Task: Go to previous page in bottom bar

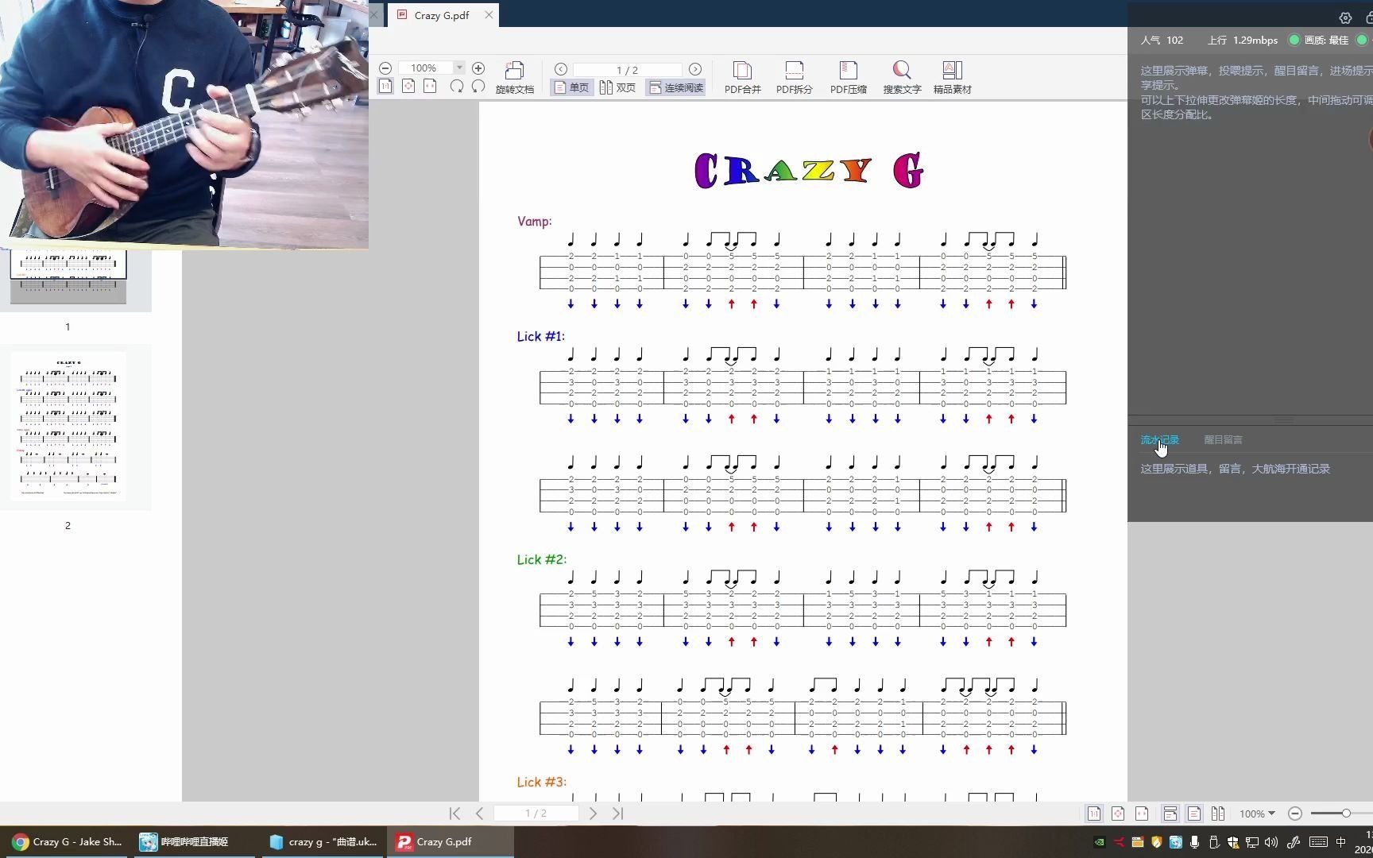Action: 479,813
